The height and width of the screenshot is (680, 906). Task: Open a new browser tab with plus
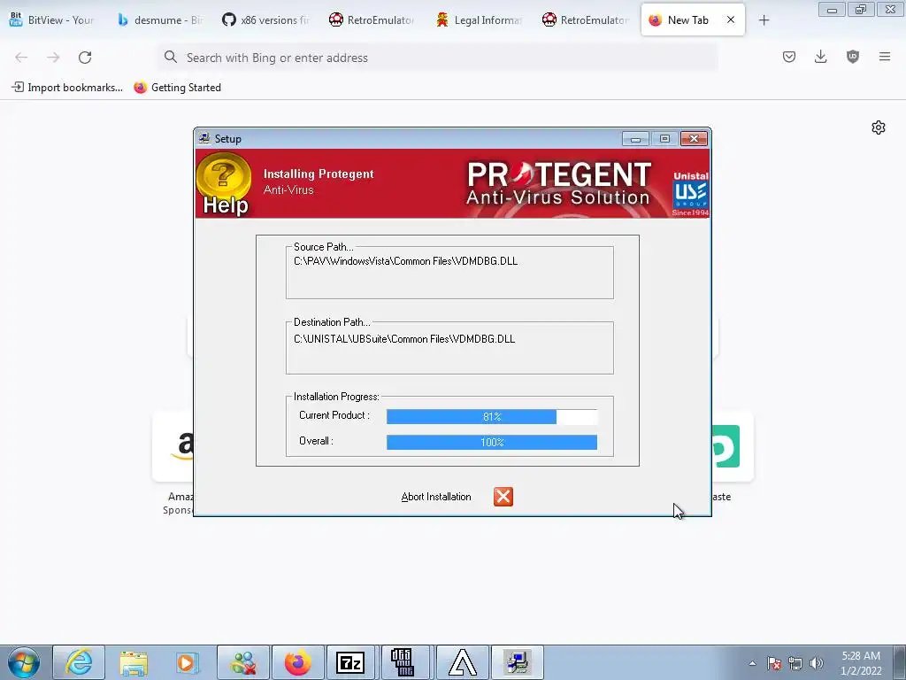(764, 20)
